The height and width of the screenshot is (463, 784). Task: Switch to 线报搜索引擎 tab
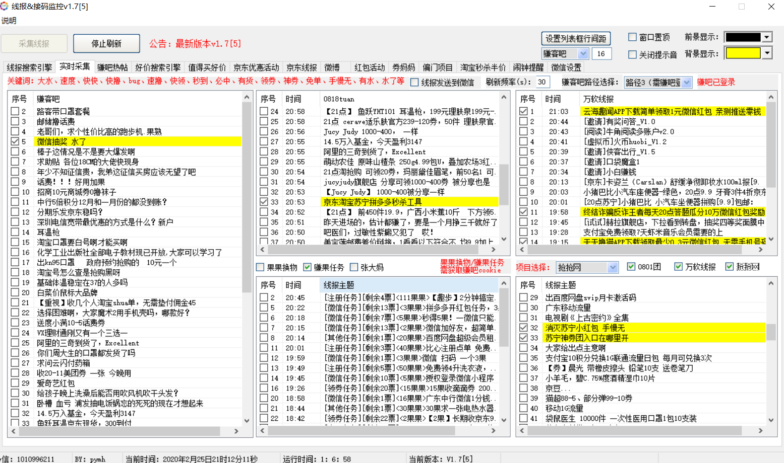[x=29, y=67]
